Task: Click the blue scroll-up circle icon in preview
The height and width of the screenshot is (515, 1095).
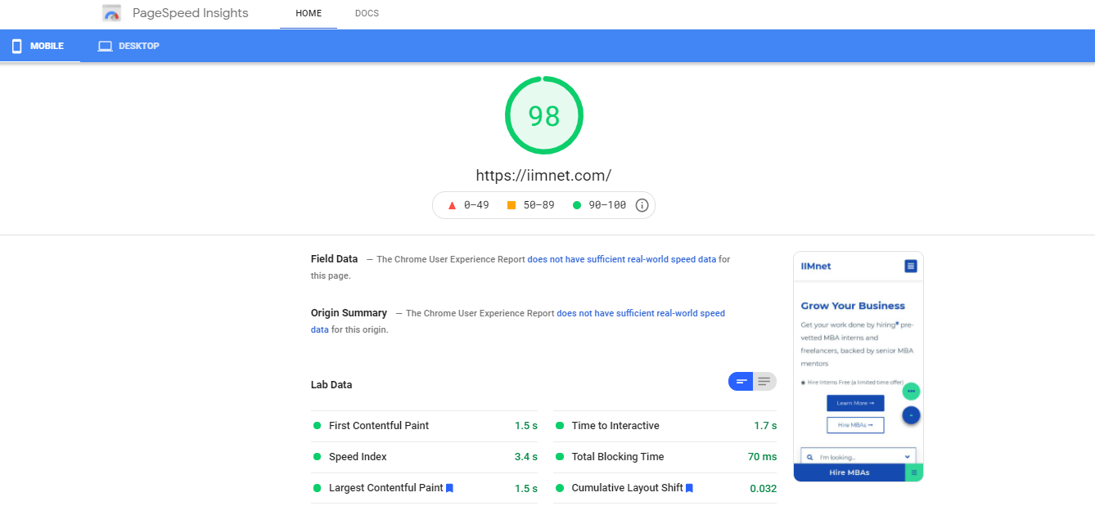Action: tap(911, 415)
